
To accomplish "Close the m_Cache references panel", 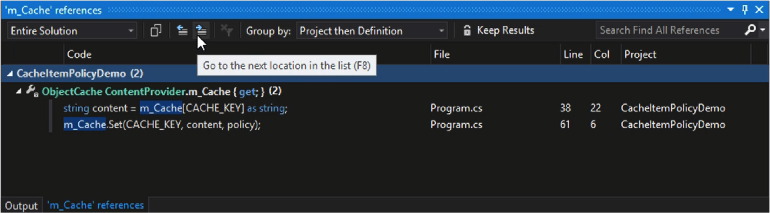I will (x=759, y=10).
